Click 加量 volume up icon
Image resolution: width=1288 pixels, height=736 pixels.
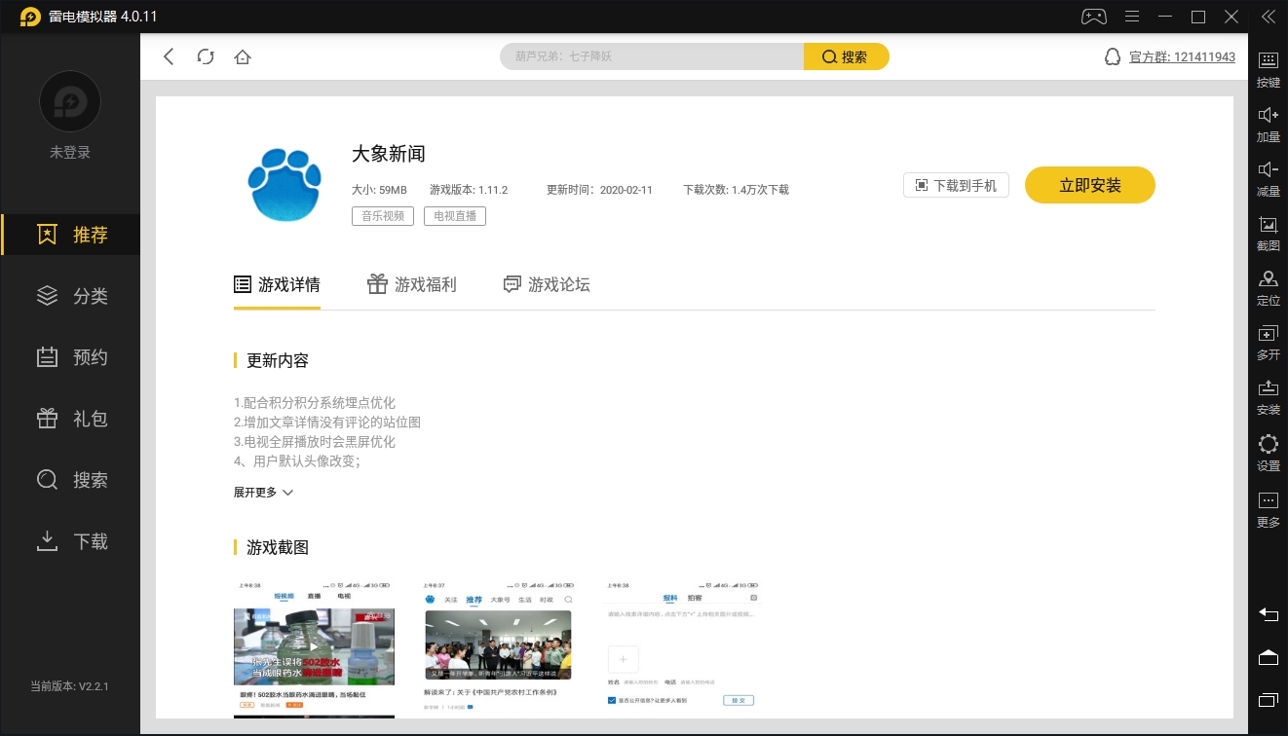tap(1269, 125)
